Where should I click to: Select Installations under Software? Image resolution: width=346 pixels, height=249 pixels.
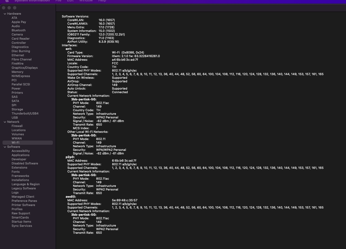coord(20,180)
